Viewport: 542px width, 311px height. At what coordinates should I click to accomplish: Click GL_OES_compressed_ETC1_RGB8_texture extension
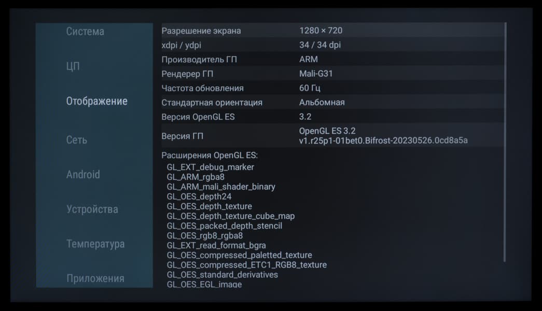[247, 265]
